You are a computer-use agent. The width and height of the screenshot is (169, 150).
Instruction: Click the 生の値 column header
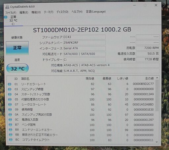pyautogui.click(x=150, y=78)
